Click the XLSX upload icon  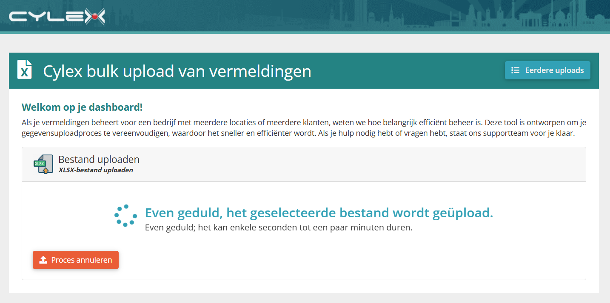43,164
